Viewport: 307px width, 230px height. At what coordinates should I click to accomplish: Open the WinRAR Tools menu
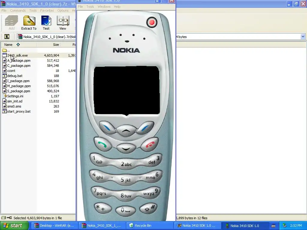(33, 10)
